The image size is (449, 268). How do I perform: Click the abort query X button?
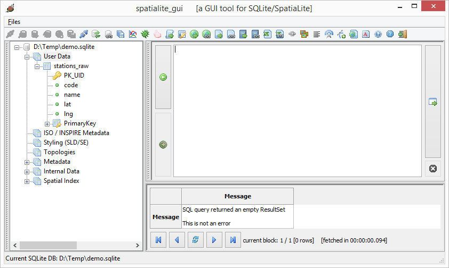click(433, 169)
